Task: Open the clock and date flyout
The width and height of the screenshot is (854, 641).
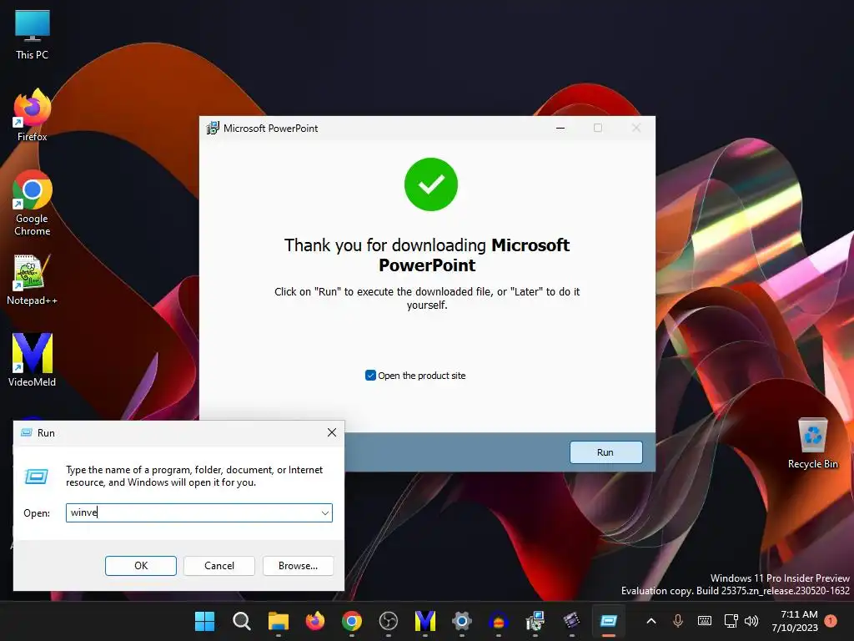Action: tap(795, 621)
